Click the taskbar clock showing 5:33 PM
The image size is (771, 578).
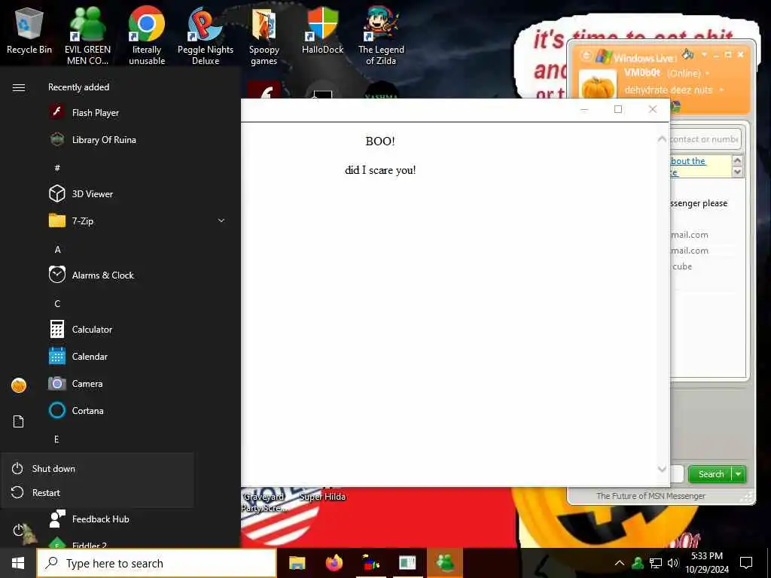click(x=707, y=563)
